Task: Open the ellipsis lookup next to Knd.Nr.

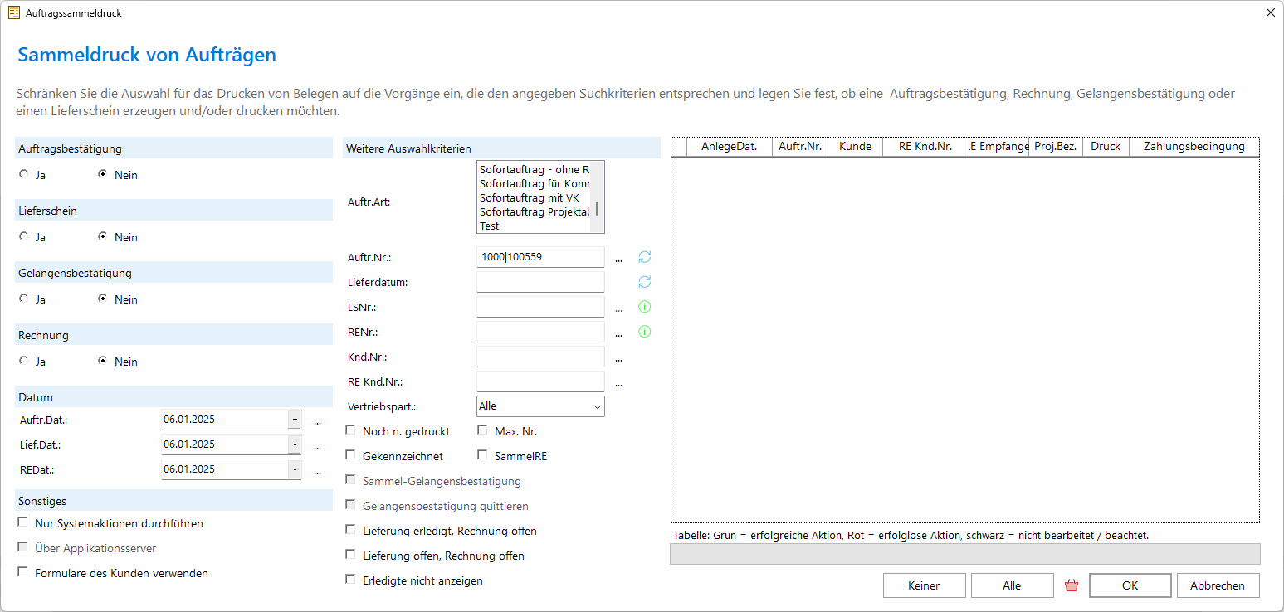Action: pyautogui.click(x=618, y=358)
